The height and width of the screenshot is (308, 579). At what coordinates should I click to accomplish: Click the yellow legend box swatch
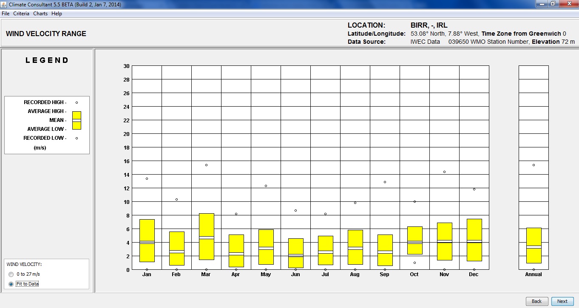pyautogui.click(x=77, y=120)
